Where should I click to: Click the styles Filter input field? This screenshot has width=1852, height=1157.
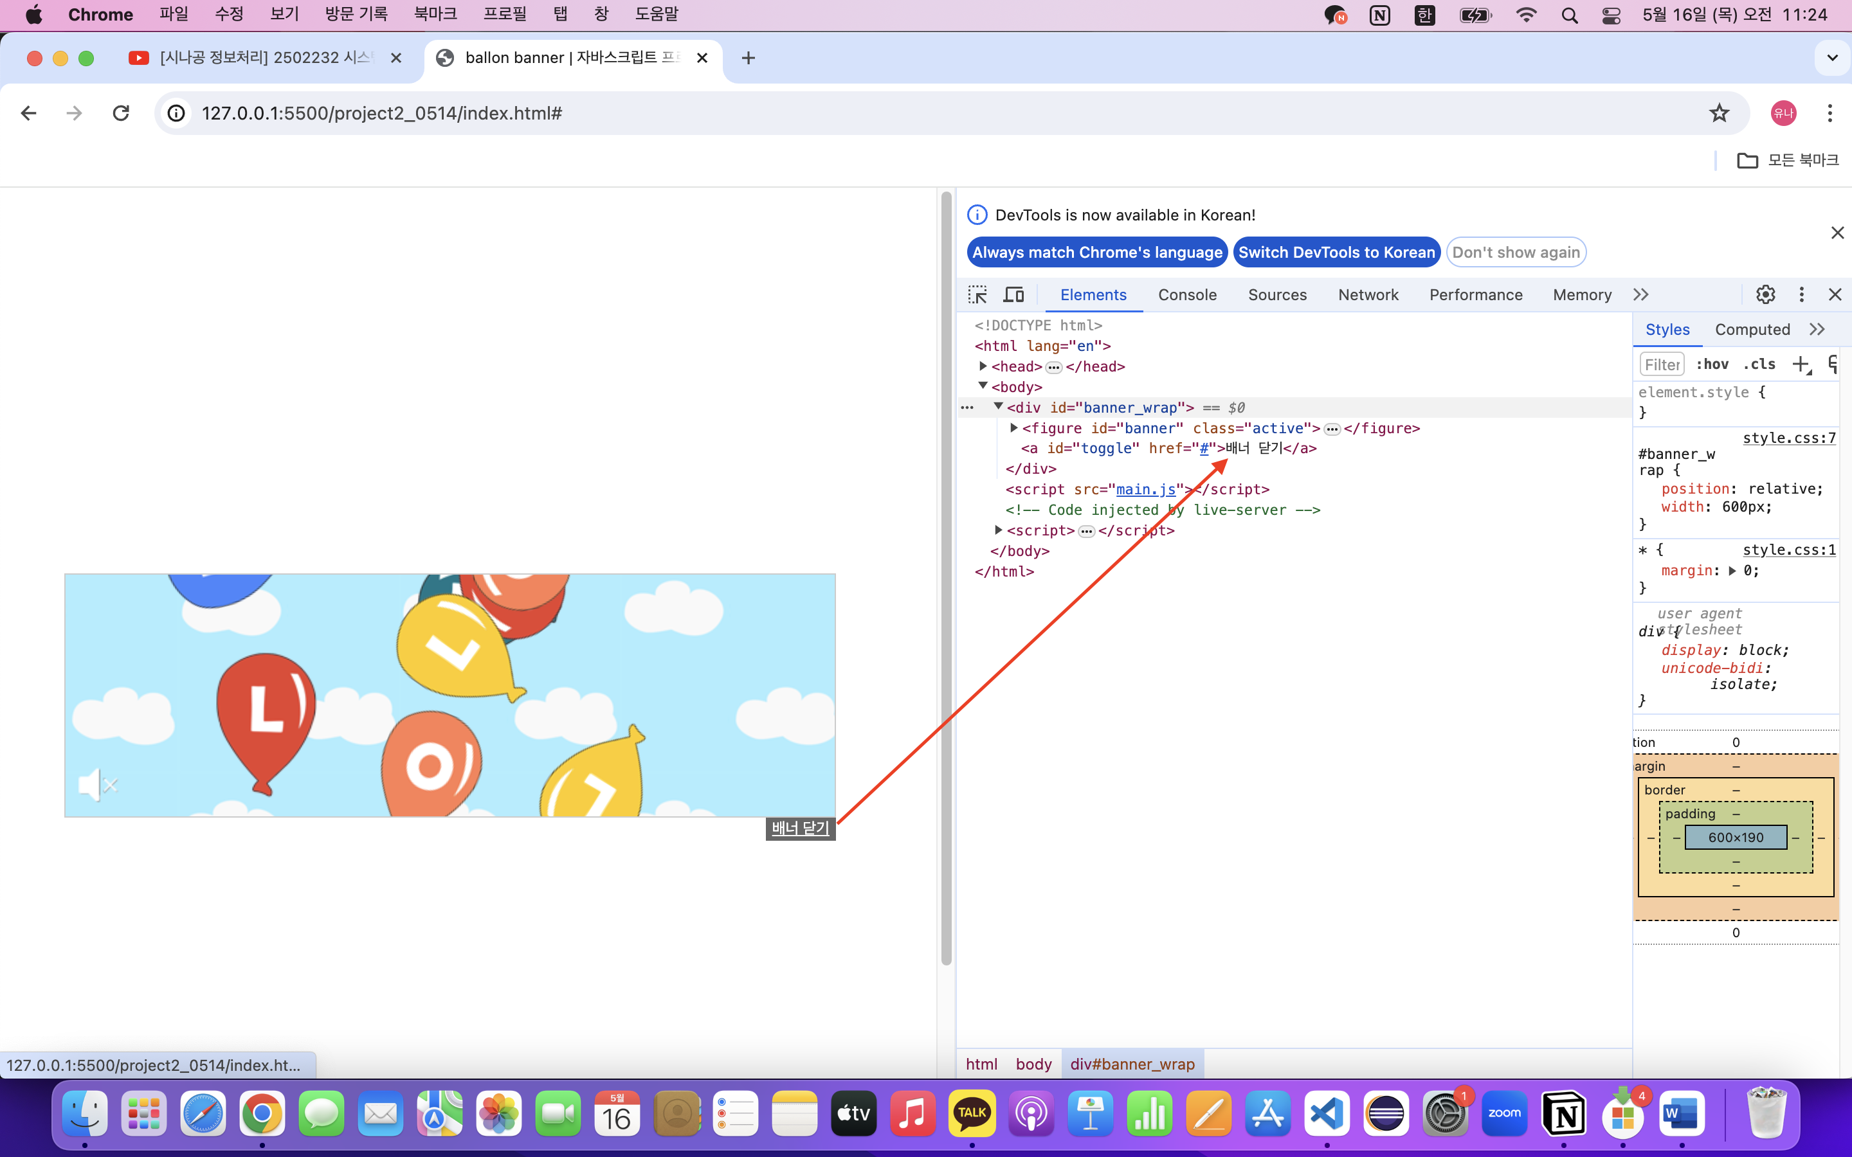click(1662, 364)
